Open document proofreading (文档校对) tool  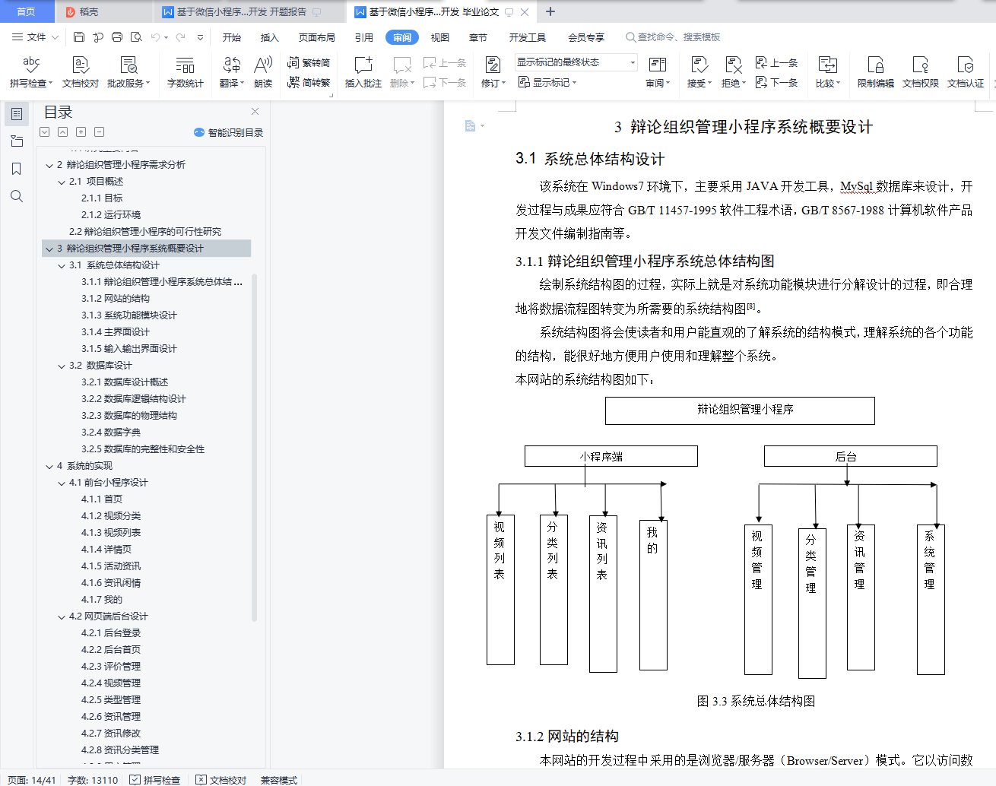pyautogui.click(x=81, y=72)
